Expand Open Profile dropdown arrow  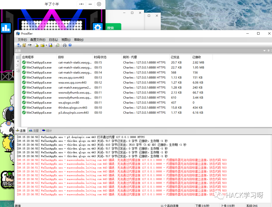tap(46, 45)
